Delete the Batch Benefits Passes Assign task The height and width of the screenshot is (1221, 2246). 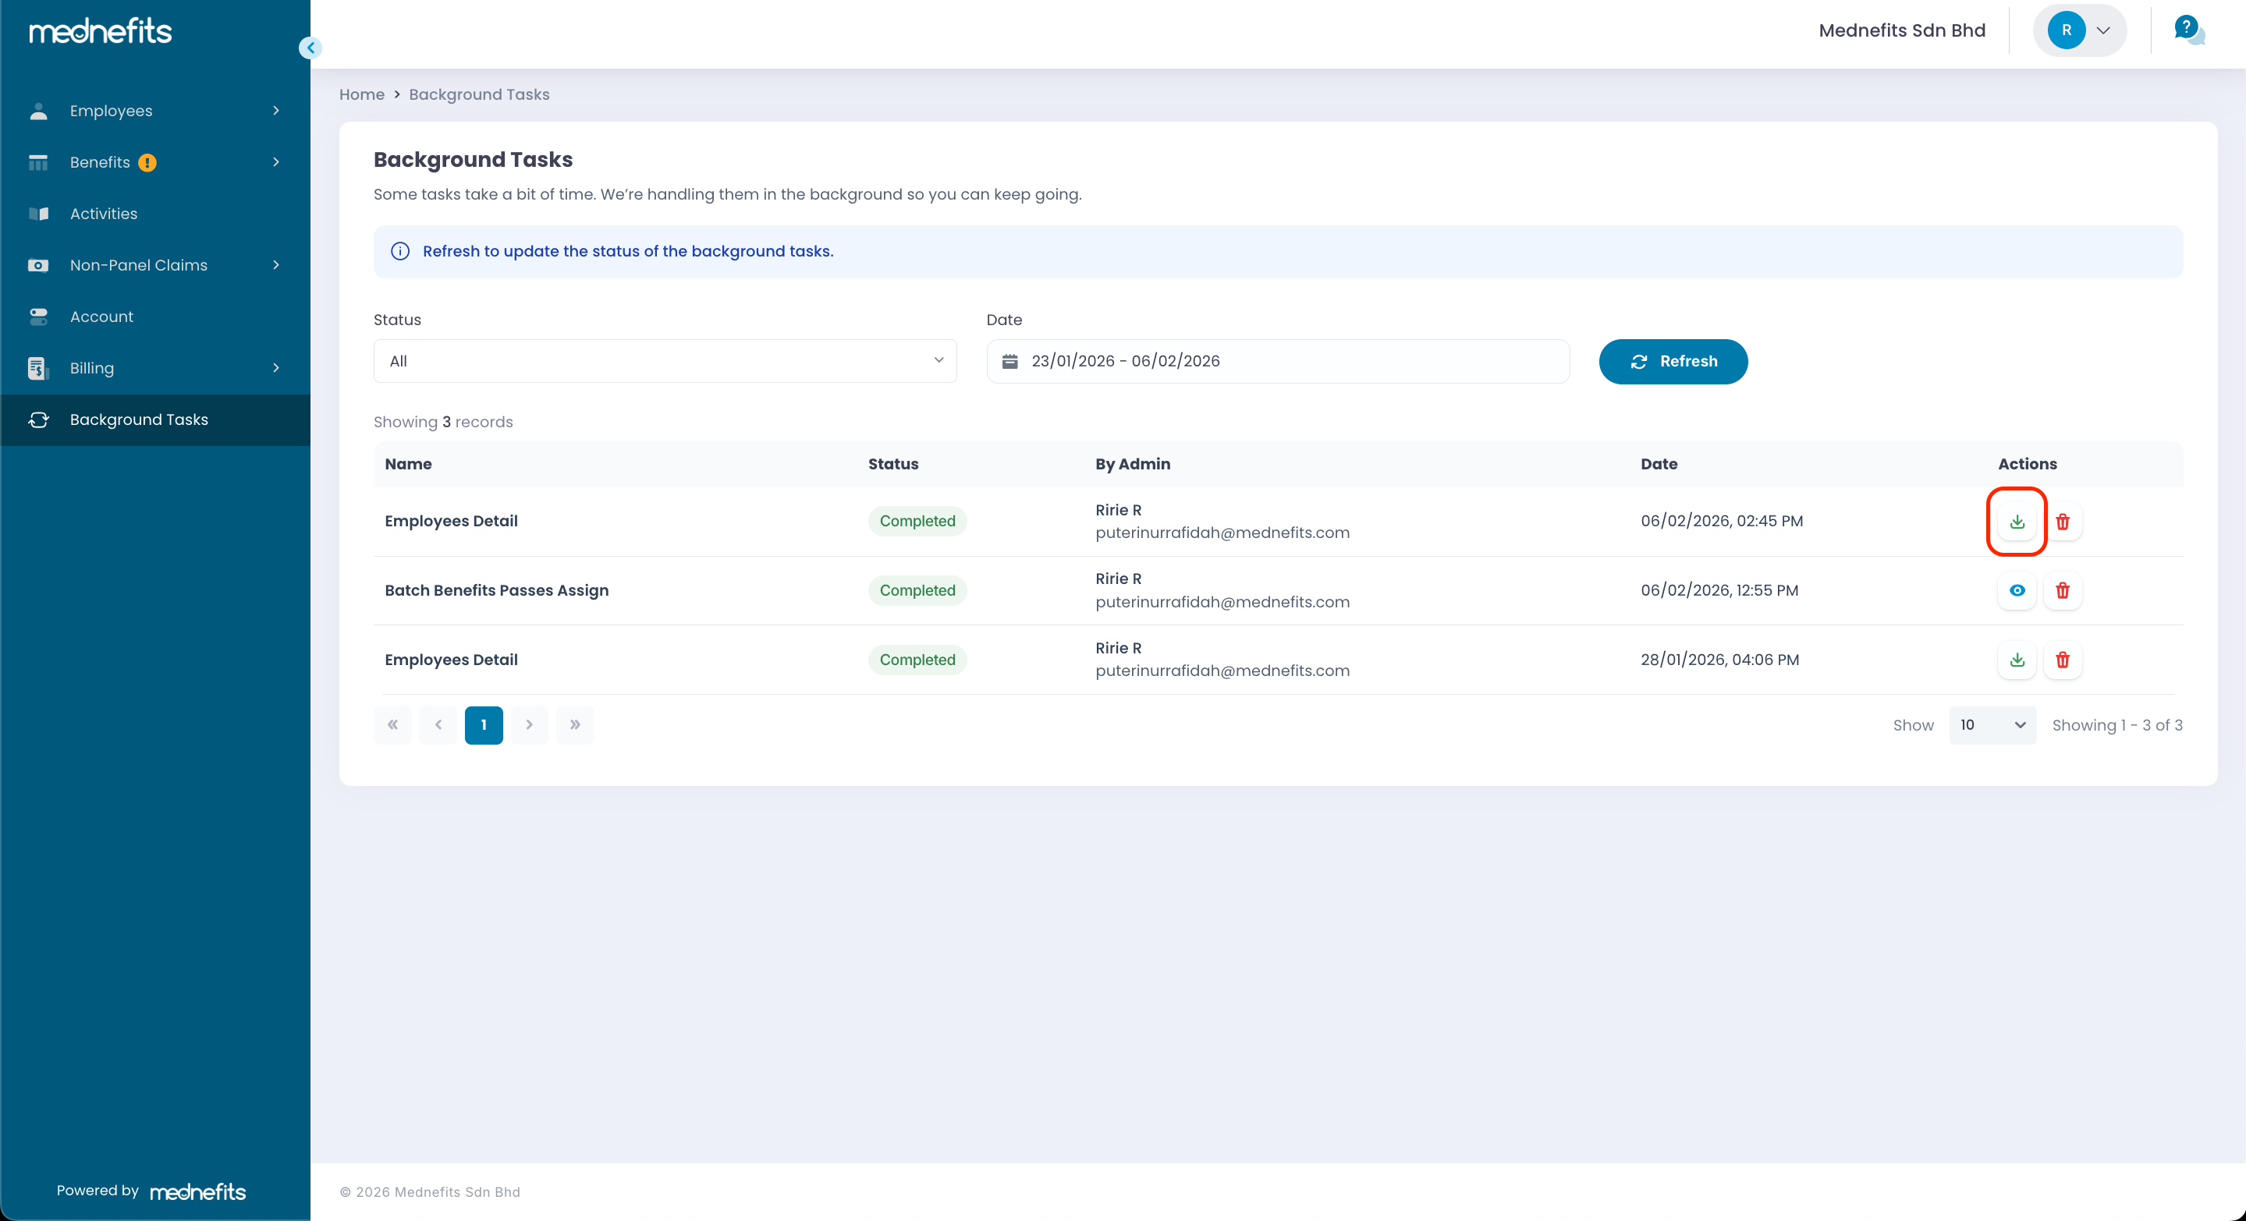pyautogui.click(x=2062, y=590)
